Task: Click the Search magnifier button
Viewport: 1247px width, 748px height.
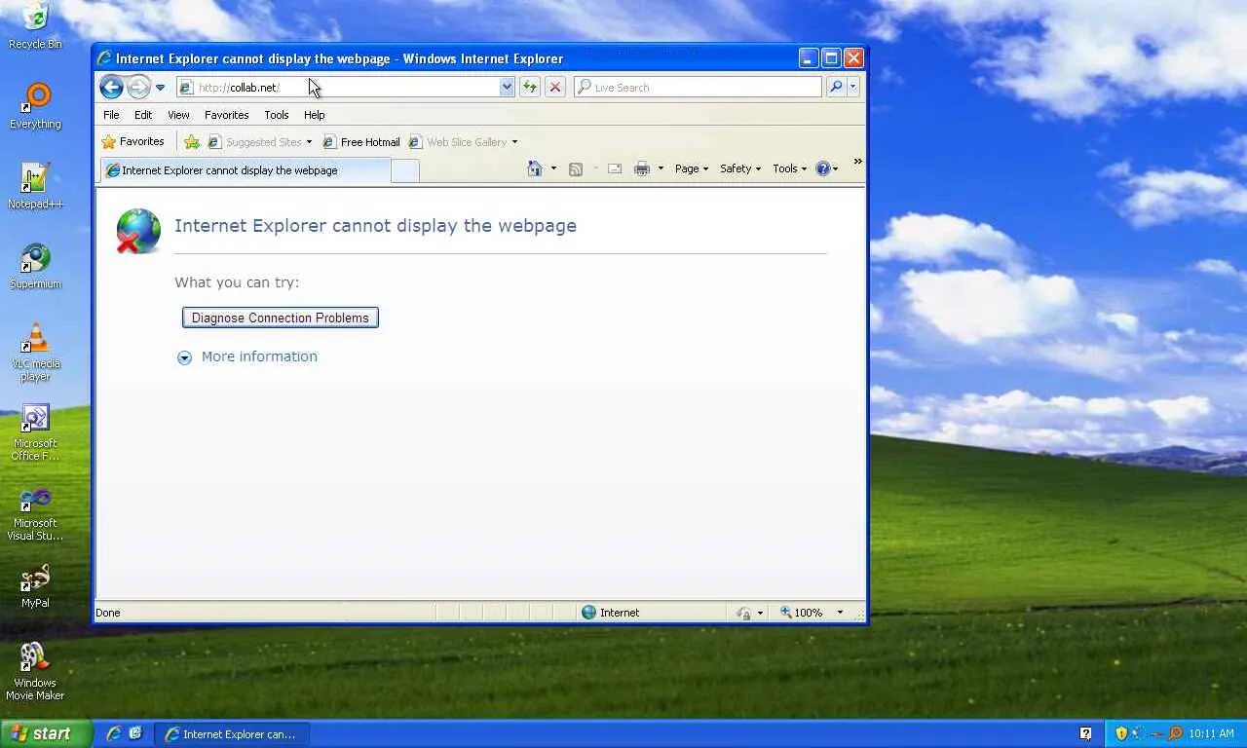Action: click(x=836, y=87)
